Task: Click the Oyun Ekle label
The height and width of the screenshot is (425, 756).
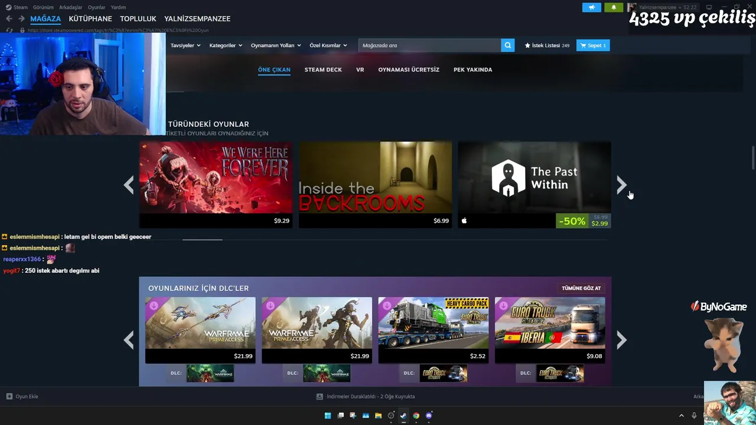Action: pyautogui.click(x=27, y=397)
